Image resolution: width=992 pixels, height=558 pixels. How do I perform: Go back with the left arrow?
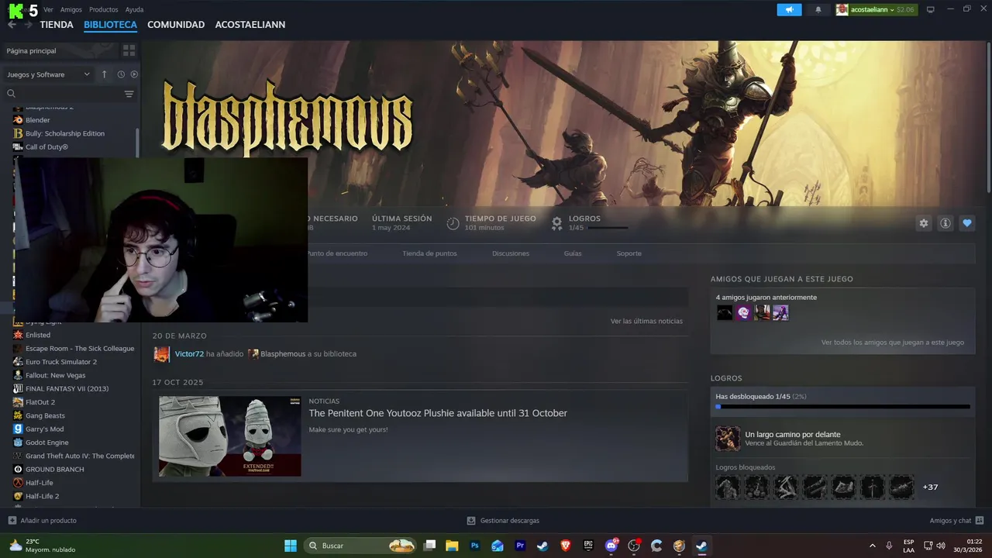[12, 25]
